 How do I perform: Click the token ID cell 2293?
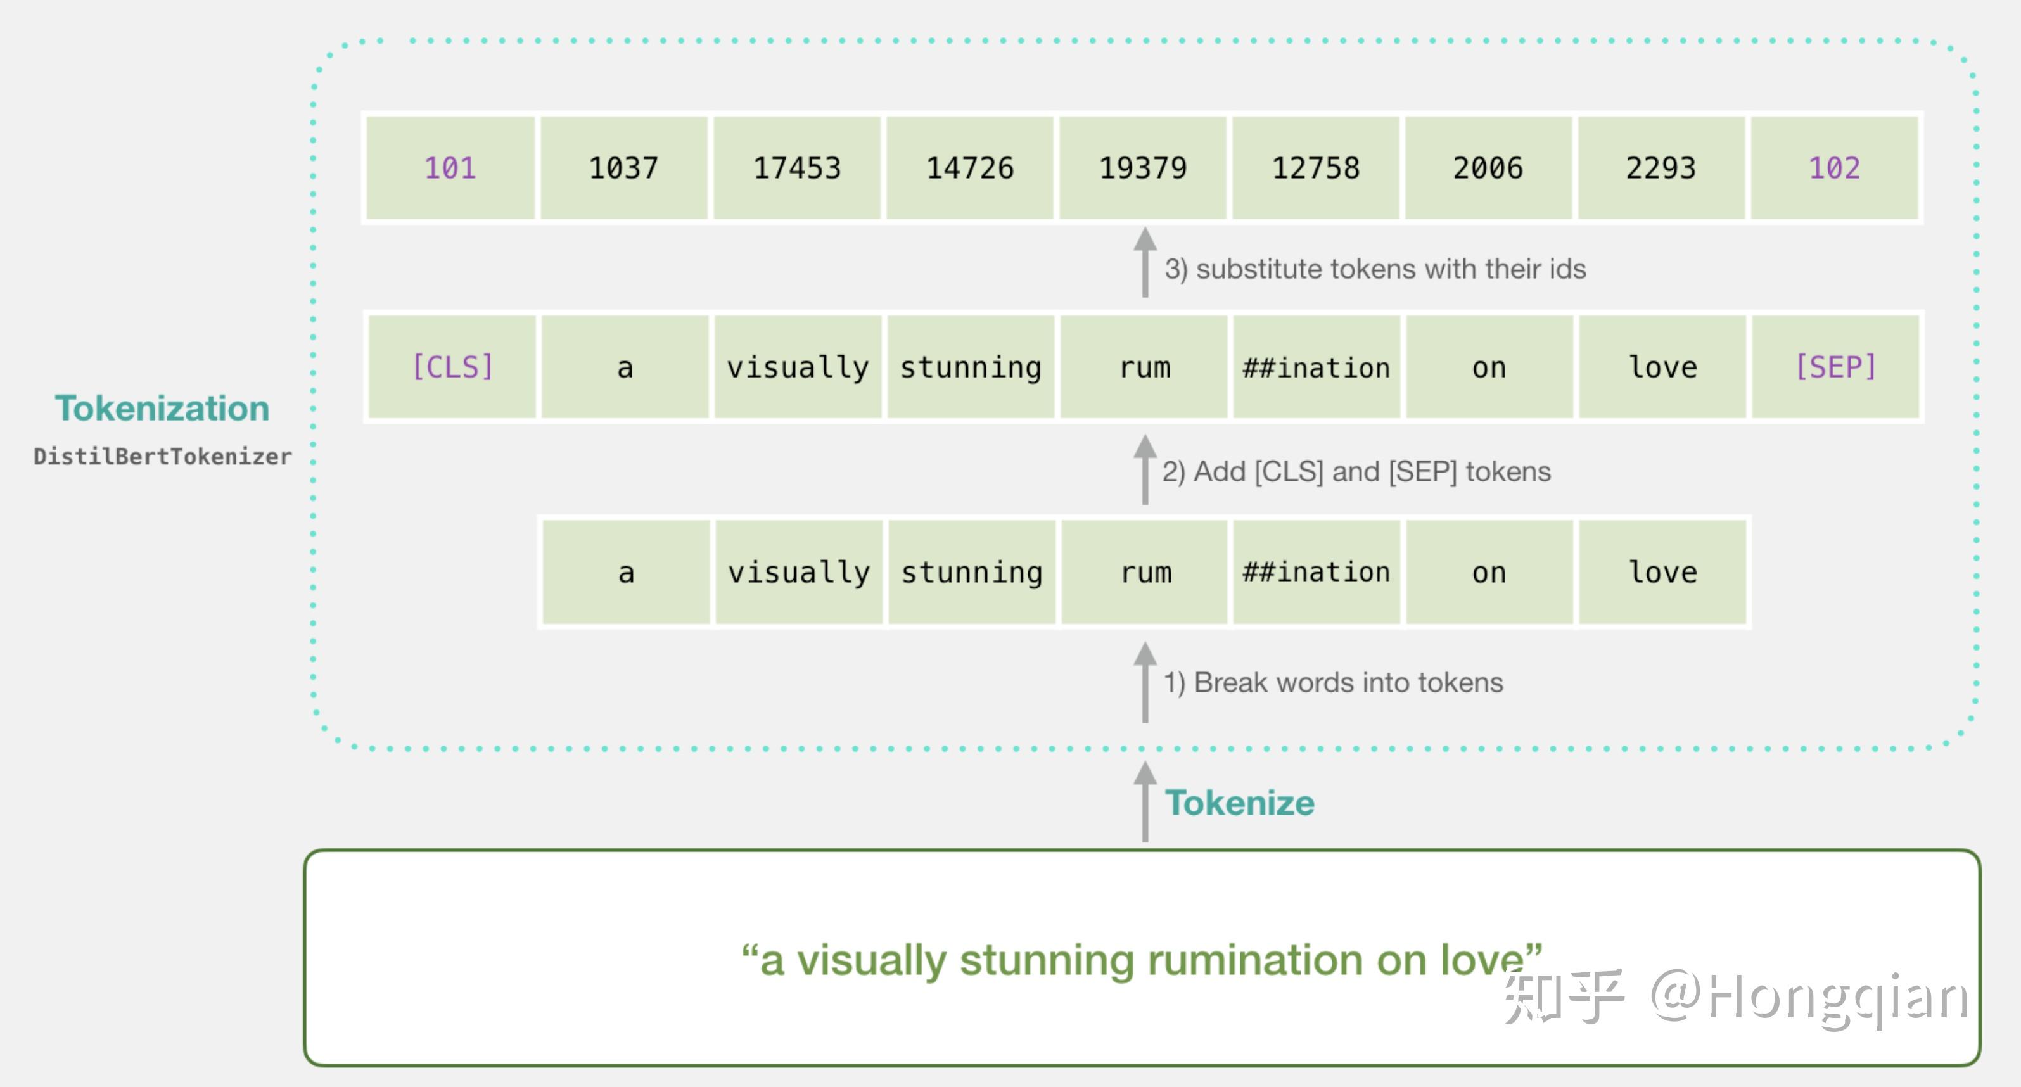pyautogui.click(x=1661, y=168)
